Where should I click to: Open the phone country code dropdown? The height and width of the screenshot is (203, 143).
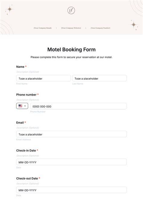point(22,106)
